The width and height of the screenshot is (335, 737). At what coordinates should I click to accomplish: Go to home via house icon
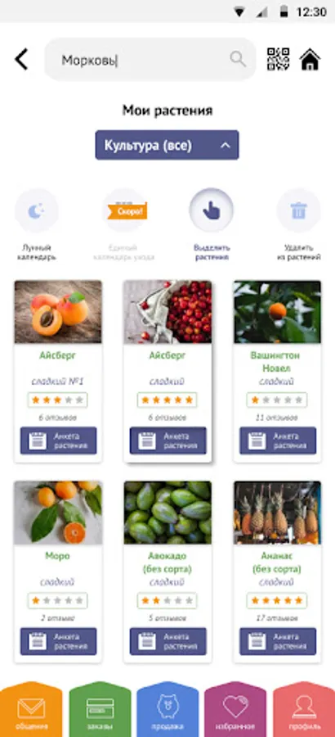pyautogui.click(x=310, y=59)
